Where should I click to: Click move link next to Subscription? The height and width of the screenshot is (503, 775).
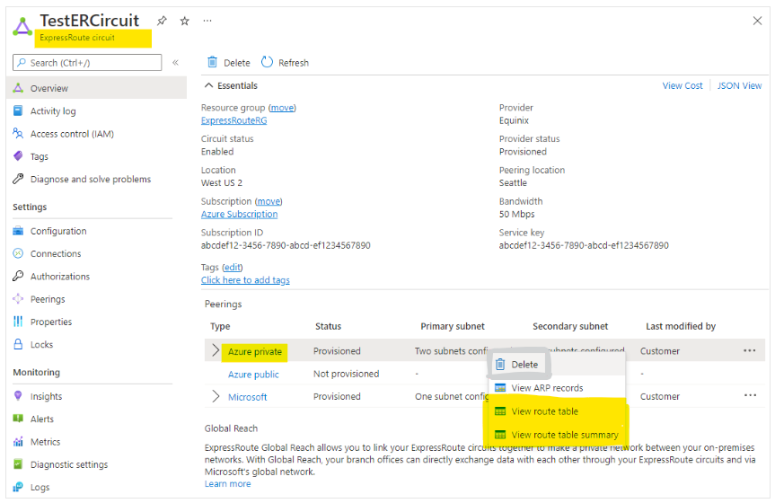click(269, 201)
